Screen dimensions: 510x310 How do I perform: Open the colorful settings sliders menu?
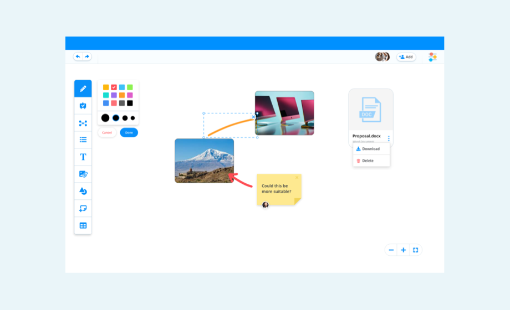click(x=432, y=57)
